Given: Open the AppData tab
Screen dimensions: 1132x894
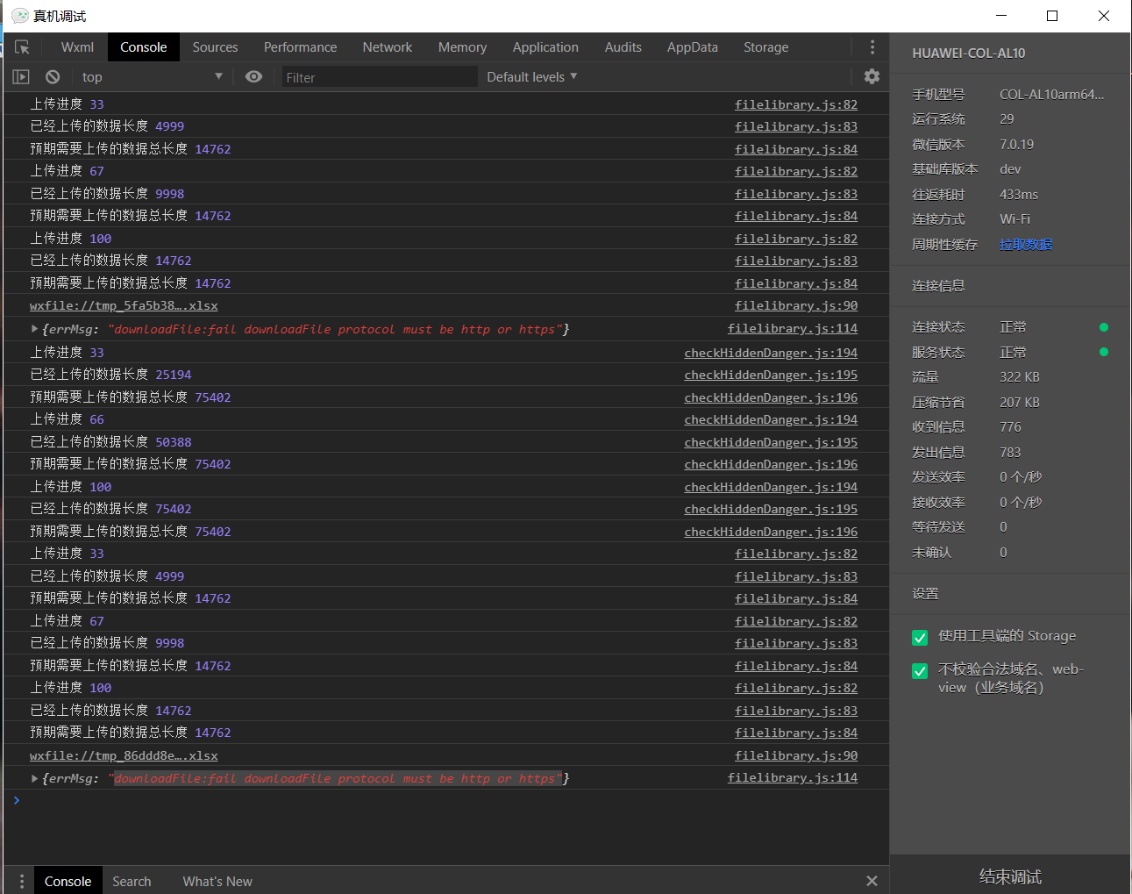Looking at the screenshot, I should 693,47.
